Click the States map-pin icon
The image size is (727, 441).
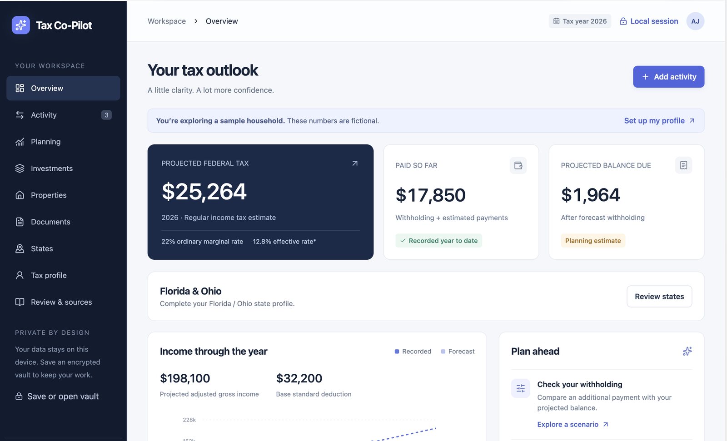point(20,248)
